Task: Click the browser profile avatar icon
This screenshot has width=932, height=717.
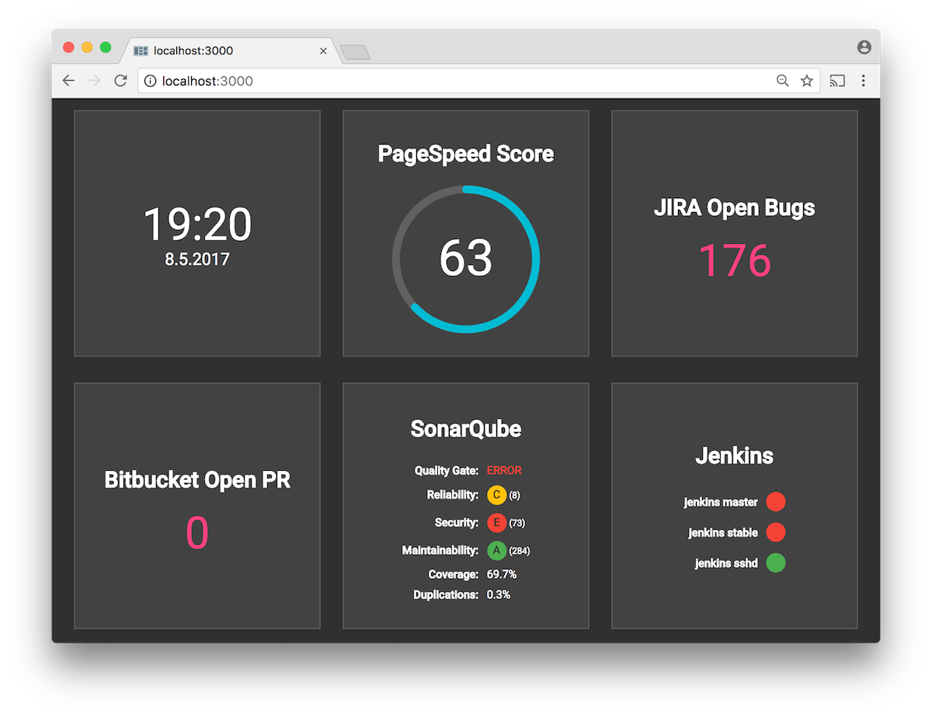Action: tap(864, 47)
